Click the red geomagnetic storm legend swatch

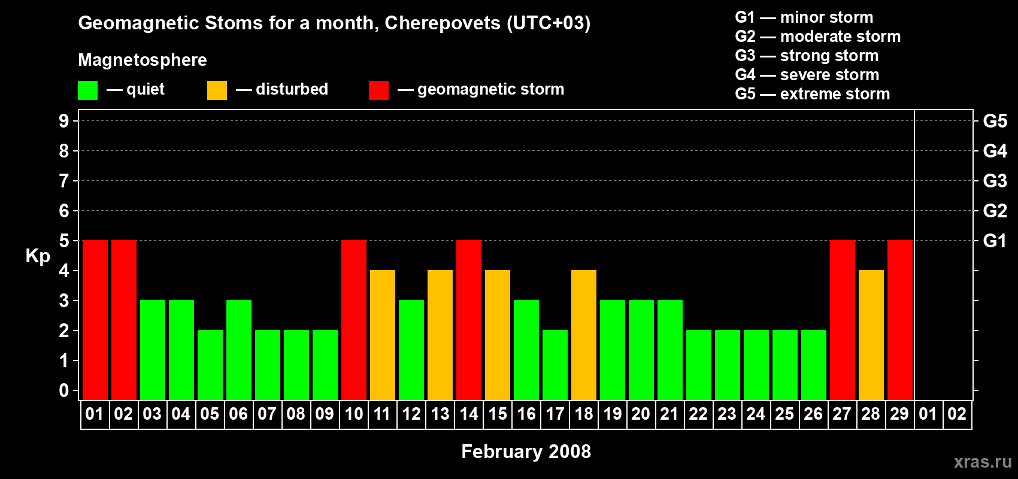[378, 90]
